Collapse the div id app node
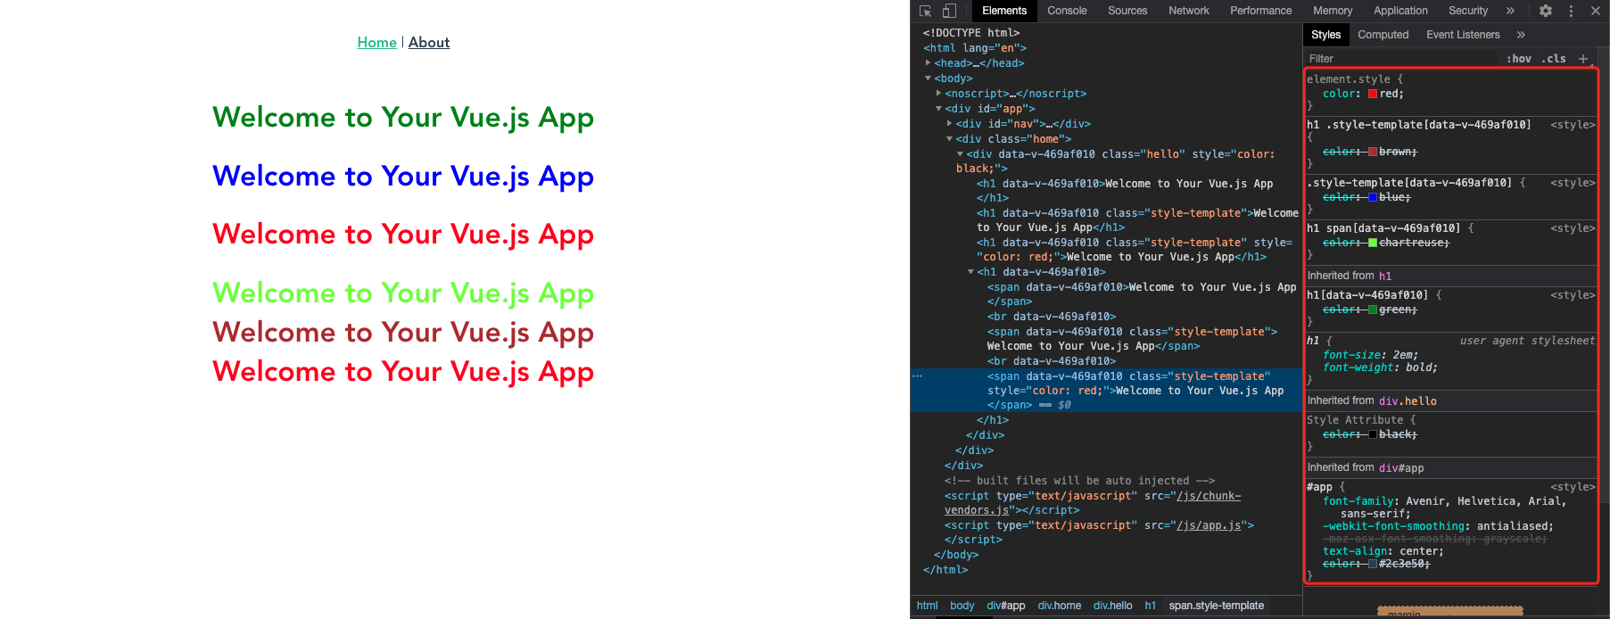The image size is (1610, 619). click(x=938, y=109)
